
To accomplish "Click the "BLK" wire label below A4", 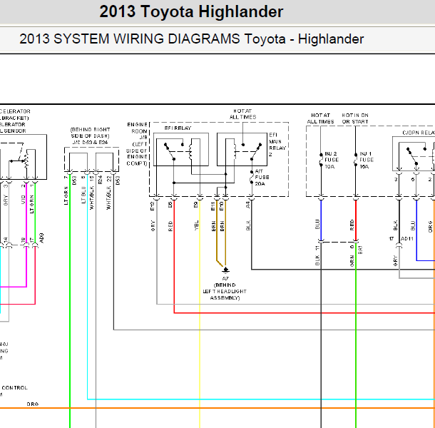I will [248, 225].
